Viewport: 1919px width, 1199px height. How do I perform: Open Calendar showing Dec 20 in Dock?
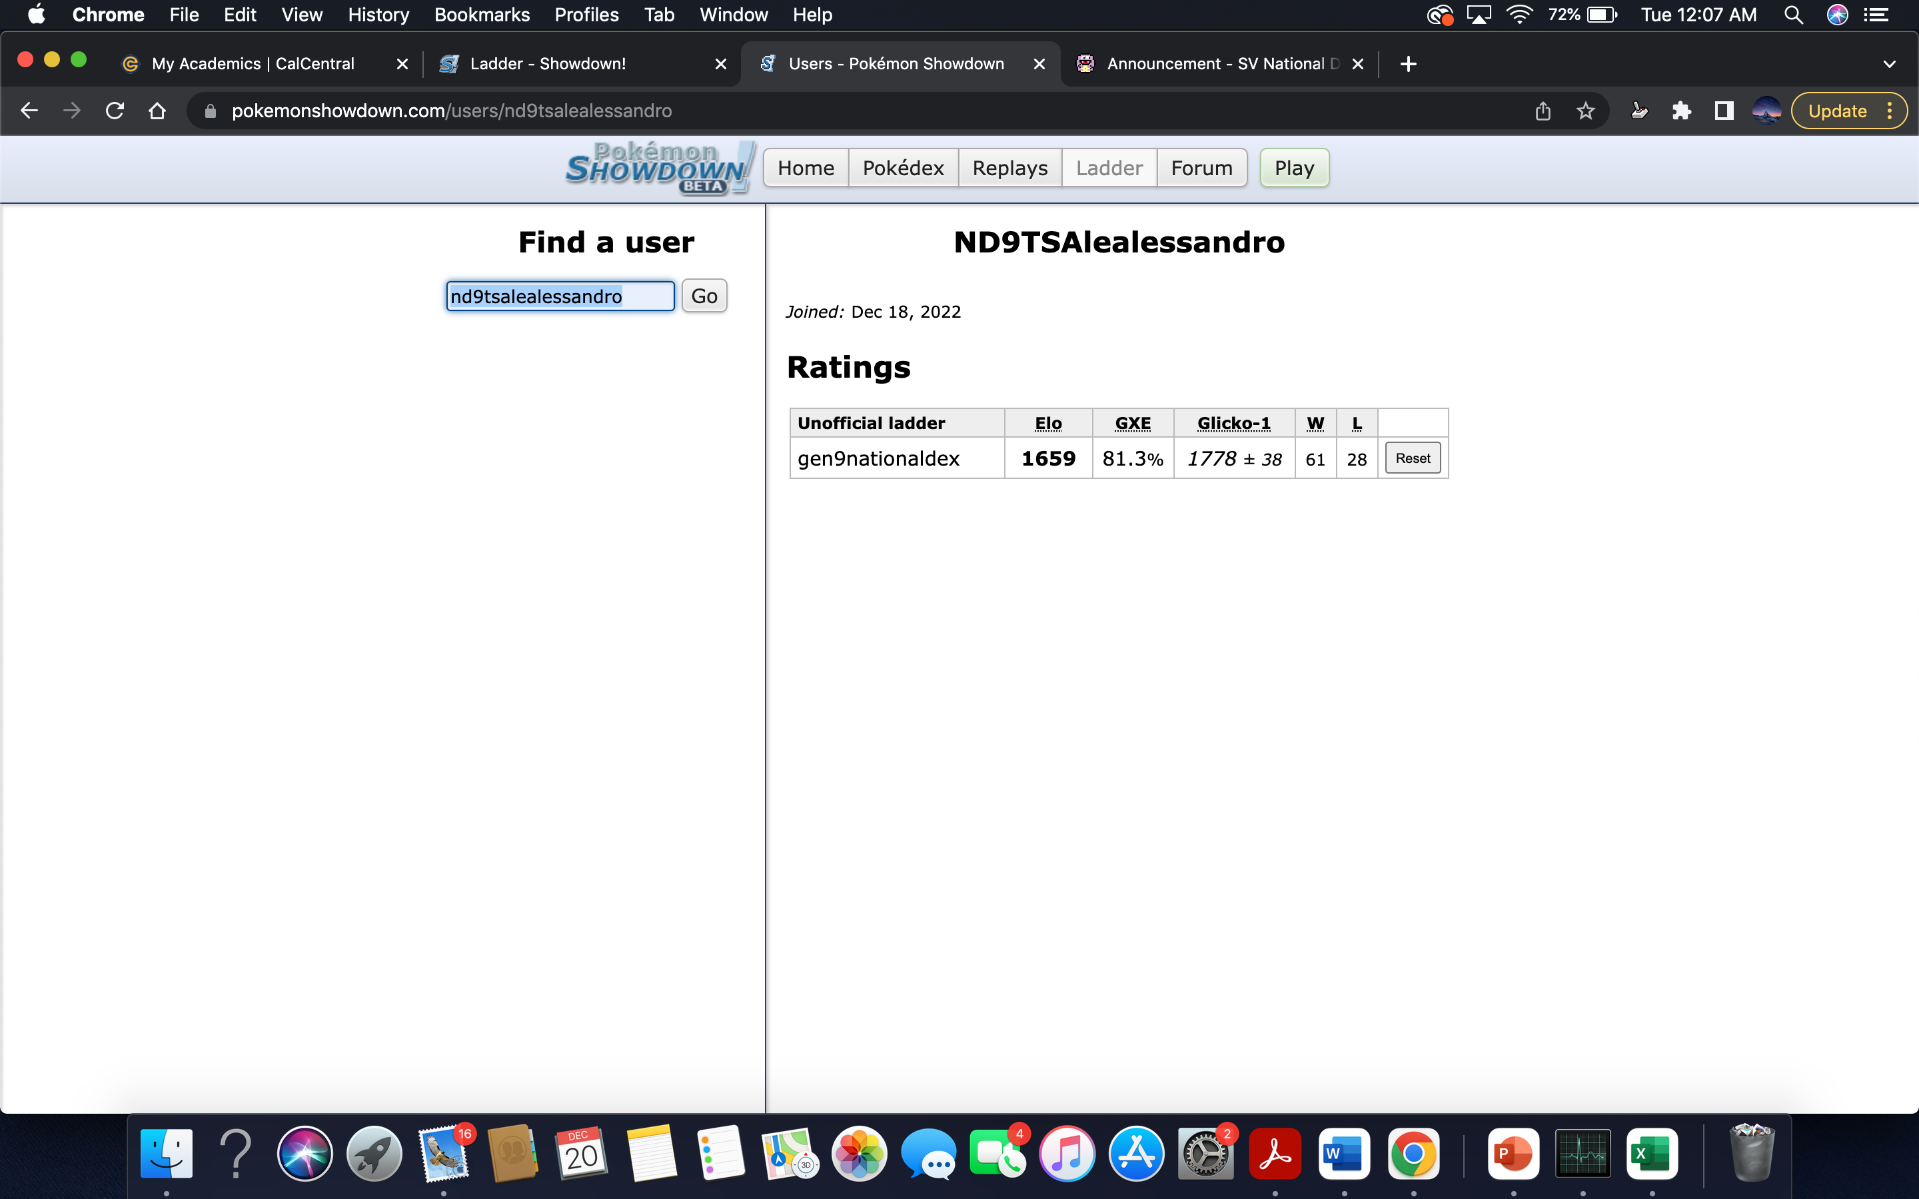[582, 1153]
